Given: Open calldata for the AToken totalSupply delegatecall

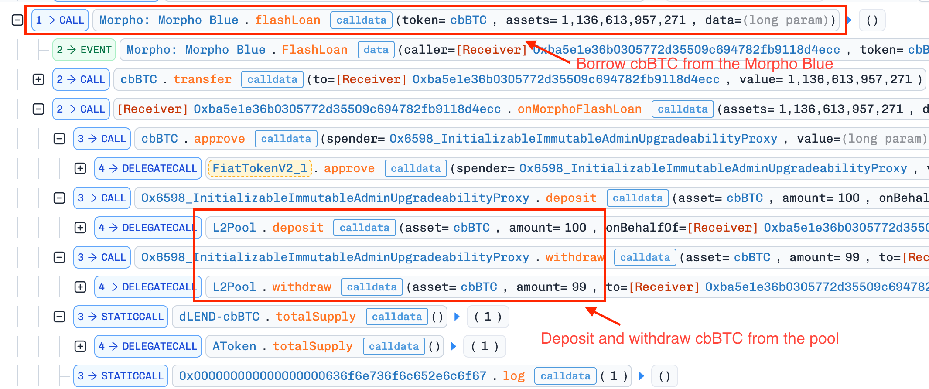Looking at the screenshot, I should pos(394,346).
